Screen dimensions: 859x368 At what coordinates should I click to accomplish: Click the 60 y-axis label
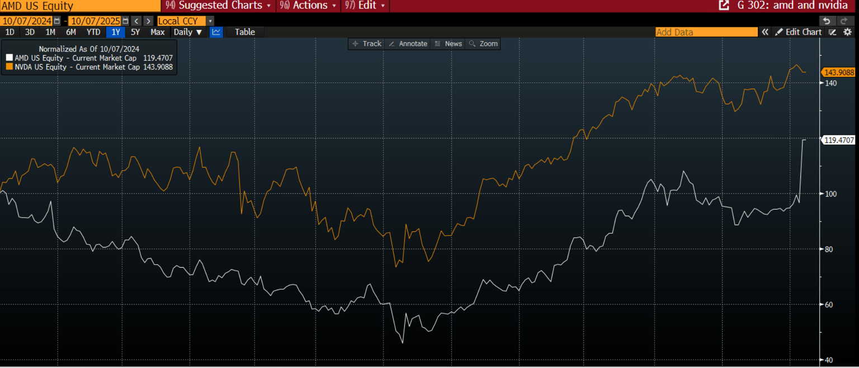pos(829,304)
